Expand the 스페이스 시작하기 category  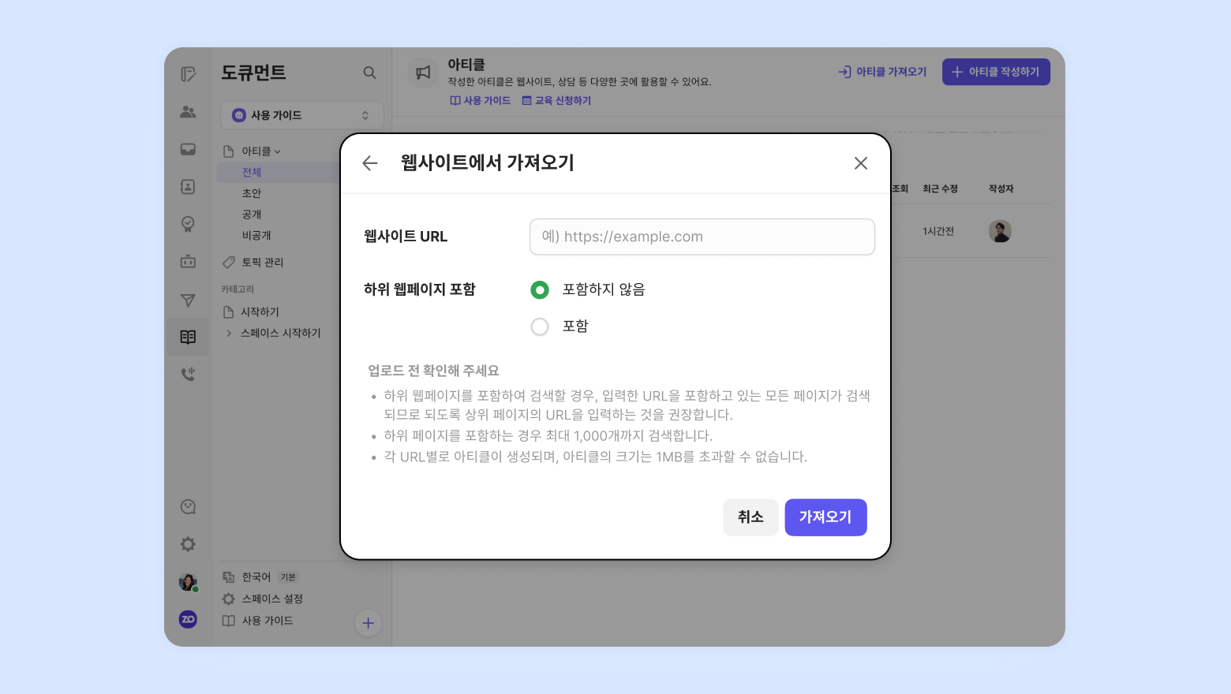click(229, 333)
